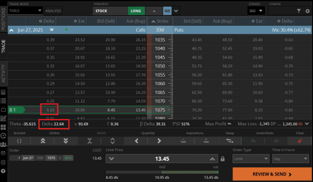313x182 pixels.
Task: Click the B 1 bought position marker
Action: 17,110
